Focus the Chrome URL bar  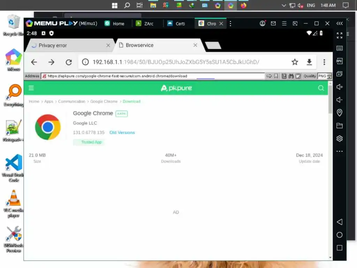point(175,62)
